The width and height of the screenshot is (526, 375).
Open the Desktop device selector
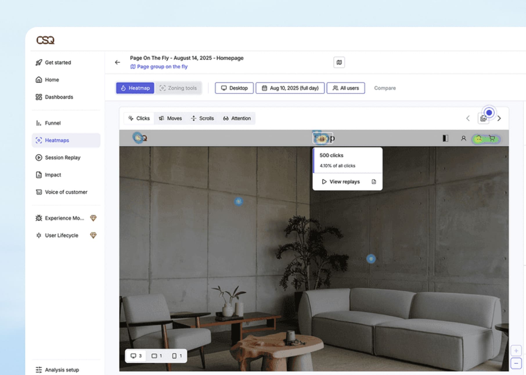click(234, 88)
